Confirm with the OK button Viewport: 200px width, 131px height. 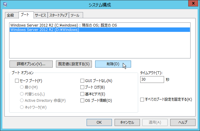(x=99, y=122)
